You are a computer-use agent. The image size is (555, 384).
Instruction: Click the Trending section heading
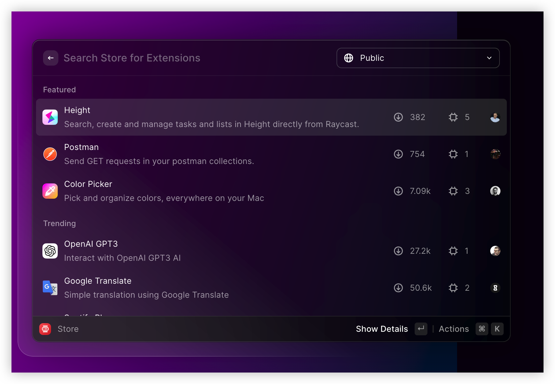pyautogui.click(x=59, y=224)
